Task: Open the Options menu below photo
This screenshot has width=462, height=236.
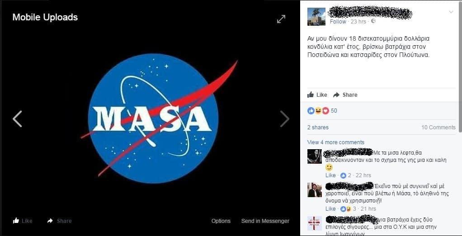Action: point(221,221)
